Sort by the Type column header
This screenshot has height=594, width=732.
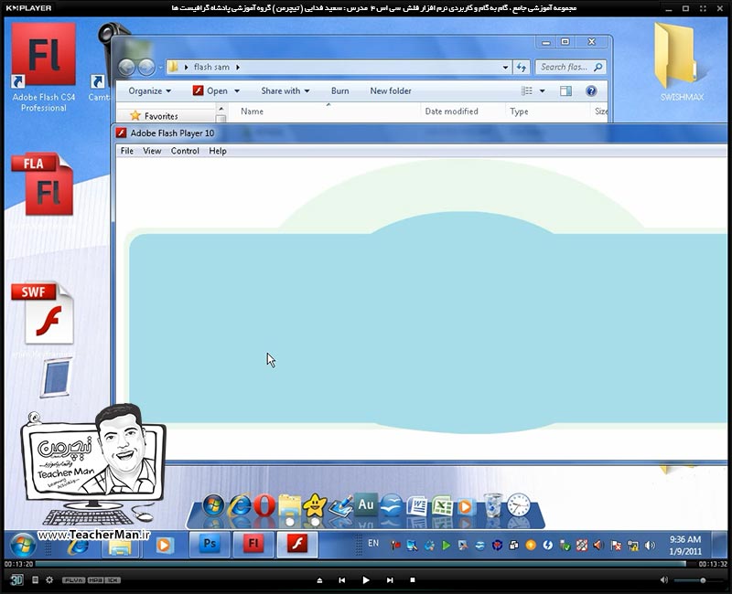click(x=519, y=111)
